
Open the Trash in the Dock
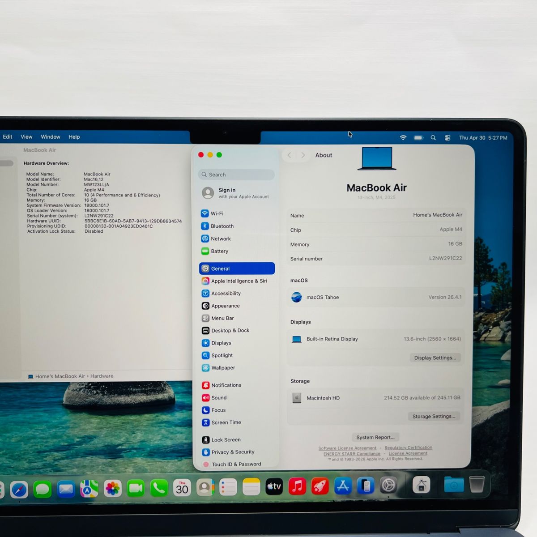click(x=477, y=484)
